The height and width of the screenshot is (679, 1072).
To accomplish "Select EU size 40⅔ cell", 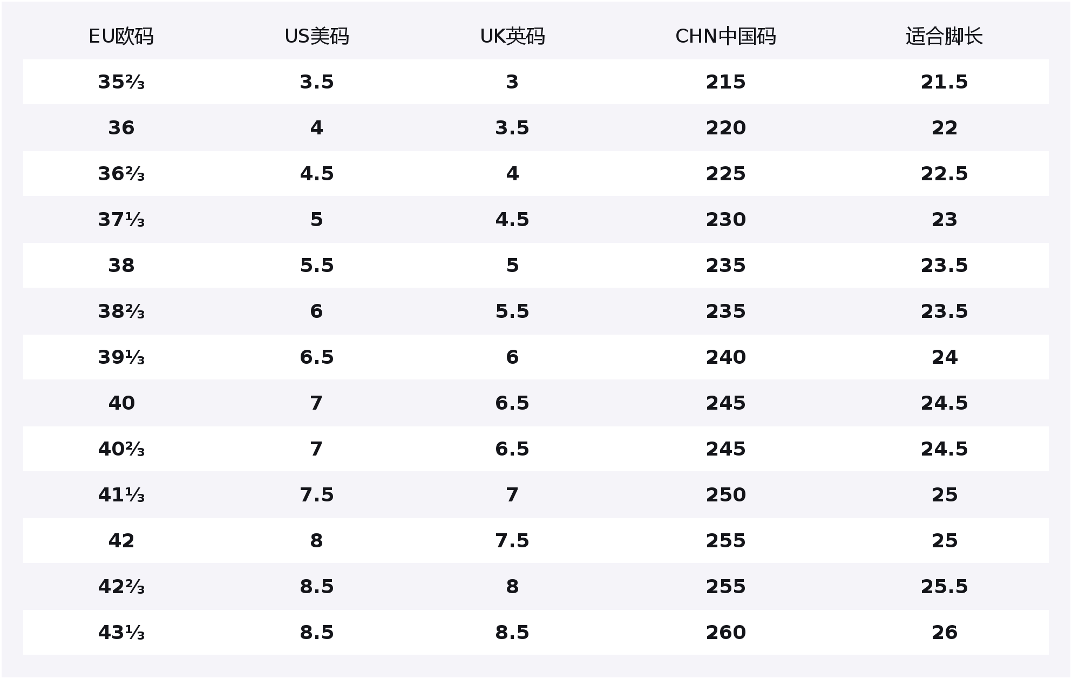I will tap(121, 449).
